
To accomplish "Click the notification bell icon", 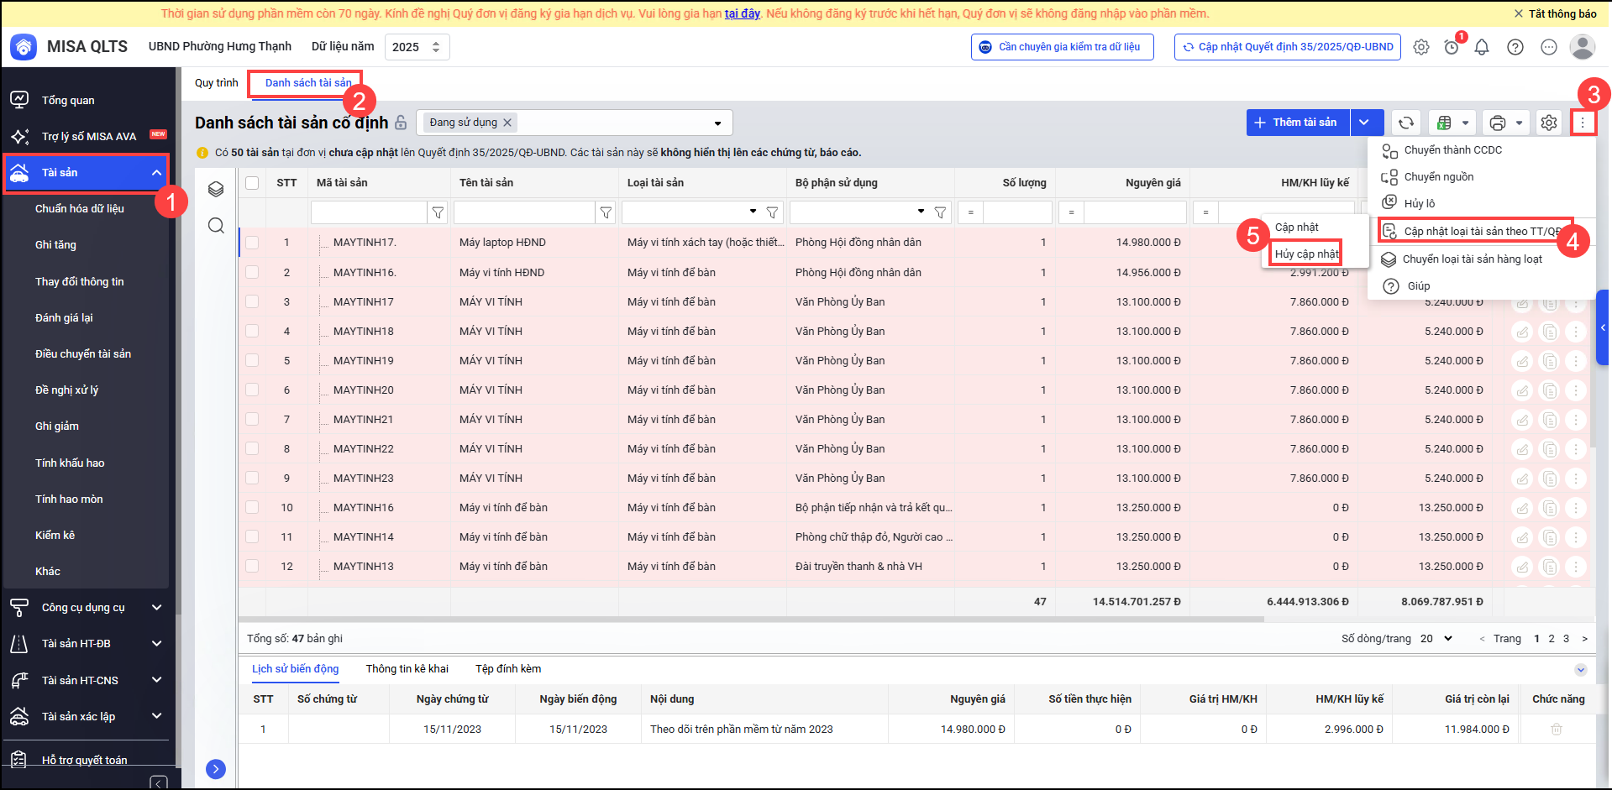I will (1482, 47).
